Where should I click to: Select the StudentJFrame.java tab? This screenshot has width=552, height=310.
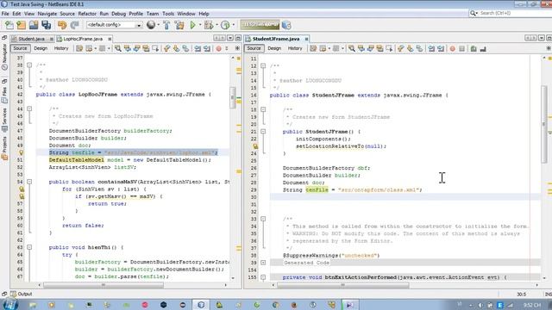(x=276, y=39)
